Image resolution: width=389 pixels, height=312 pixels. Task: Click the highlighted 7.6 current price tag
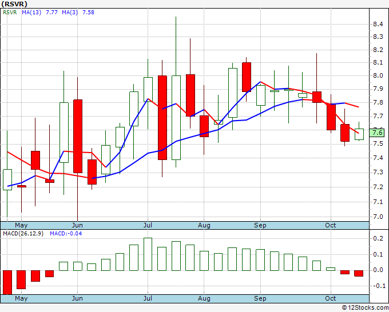coord(377,133)
